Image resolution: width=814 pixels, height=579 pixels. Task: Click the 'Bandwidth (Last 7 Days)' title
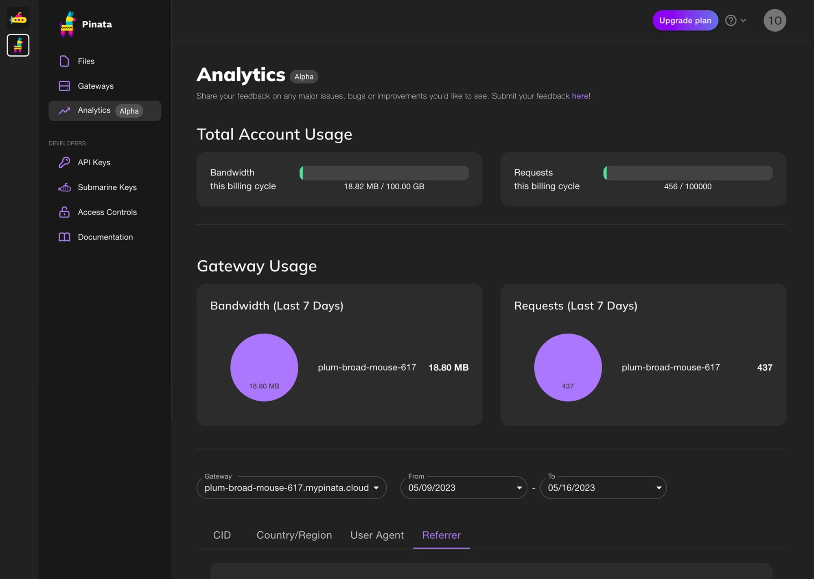(x=277, y=306)
